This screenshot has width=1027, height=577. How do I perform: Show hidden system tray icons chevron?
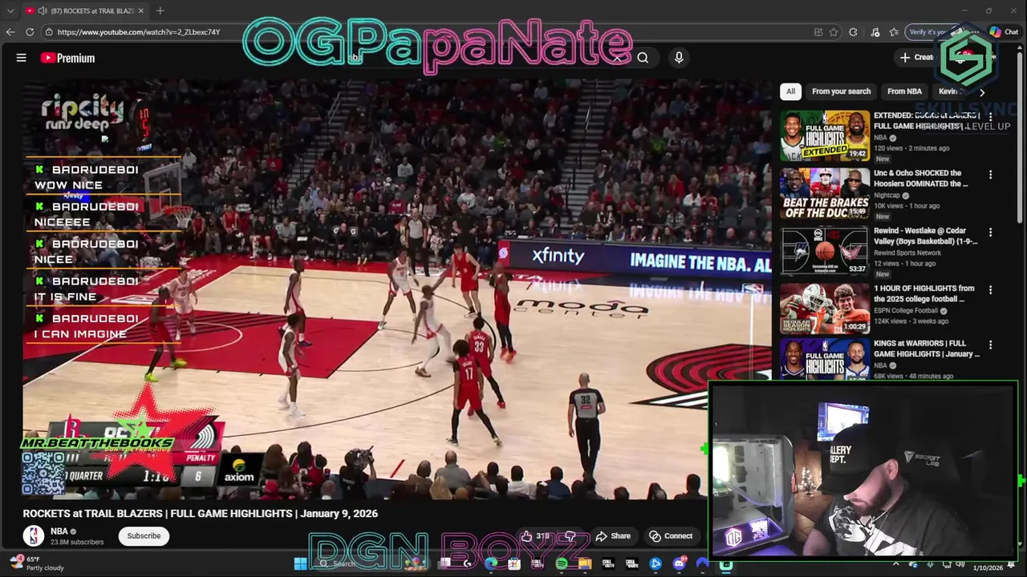[x=896, y=564]
